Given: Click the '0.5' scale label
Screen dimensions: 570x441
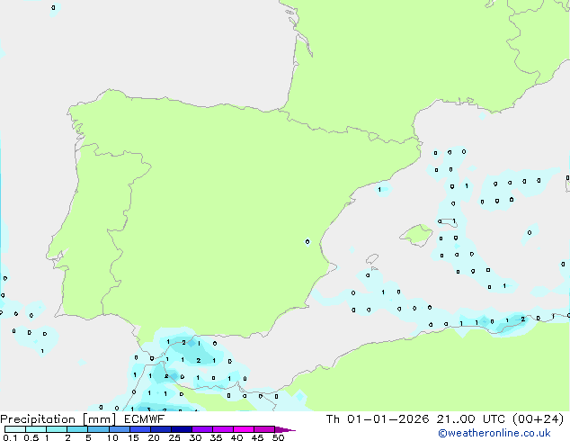Looking at the screenshot, I should click(31, 437).
